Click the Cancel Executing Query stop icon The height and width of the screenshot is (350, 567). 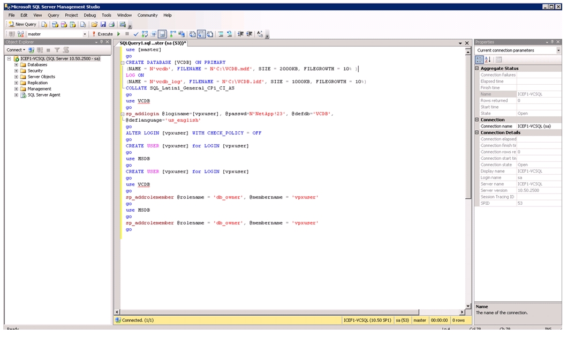pos(127,34)
